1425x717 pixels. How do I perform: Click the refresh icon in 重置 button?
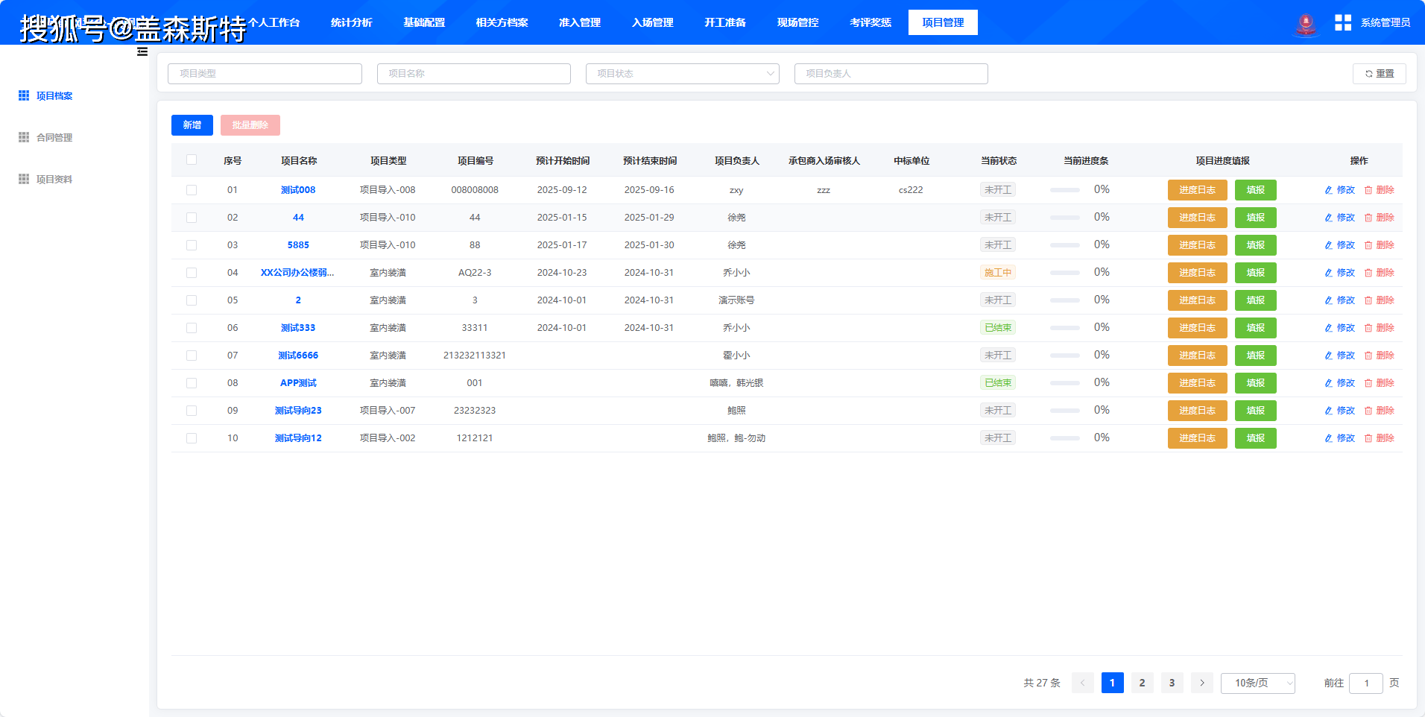click(1369, 74)
